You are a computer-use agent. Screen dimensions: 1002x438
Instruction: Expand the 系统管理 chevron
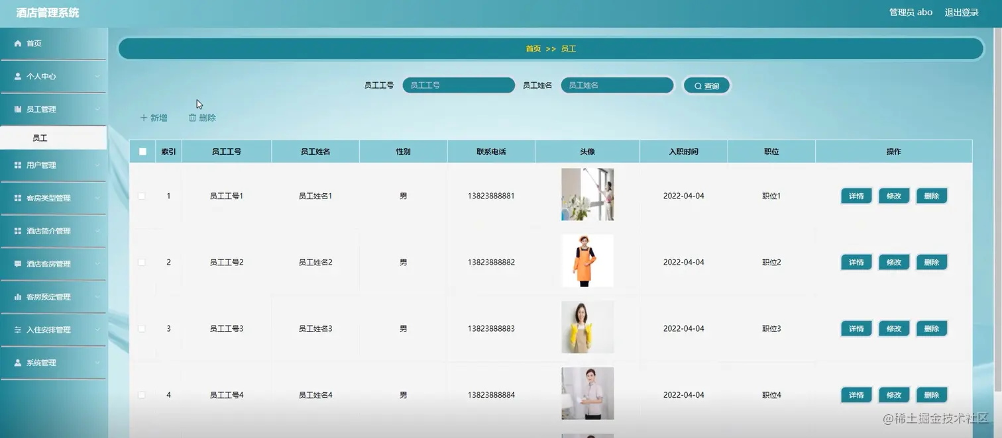coord(97,363)
